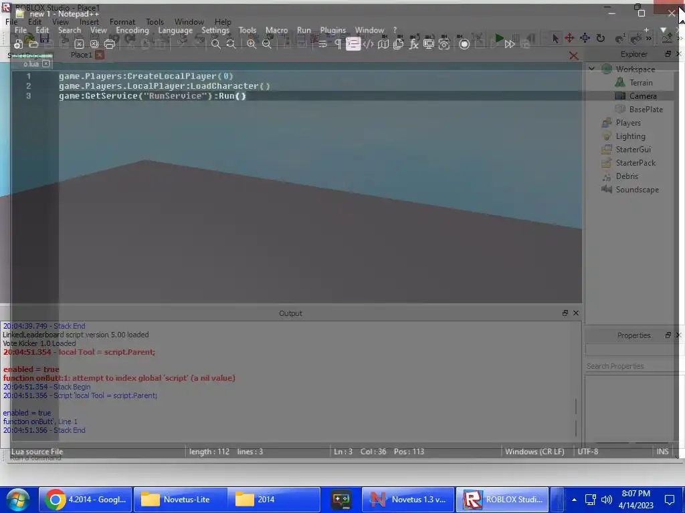Click Notepad++ monitoring screen icon
Viewport: 685px width, 513px height.
[x=429, y=44]
